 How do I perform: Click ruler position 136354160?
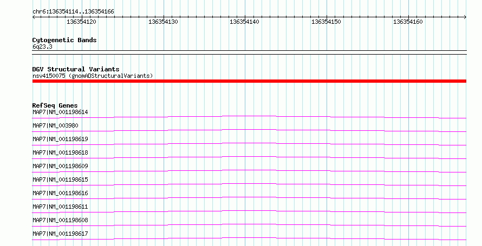click(x=408, y=22)
